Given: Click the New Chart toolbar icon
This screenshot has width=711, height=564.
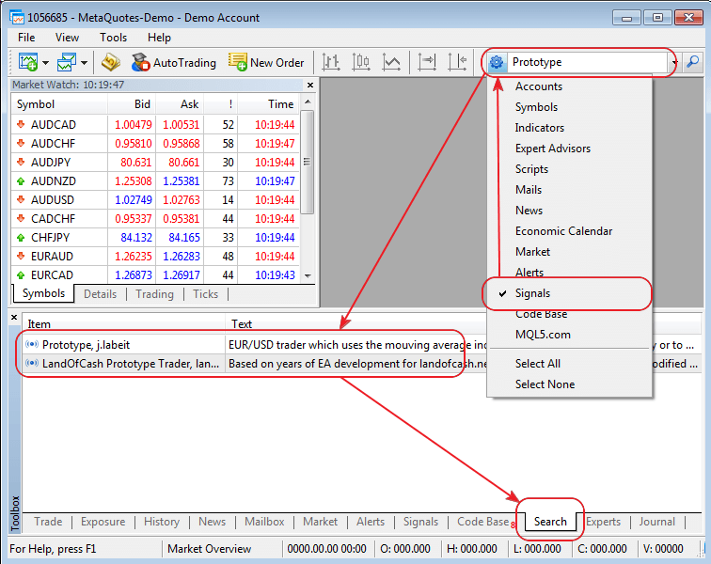Looking at the screenshot, I should click(x=27, y=62).
